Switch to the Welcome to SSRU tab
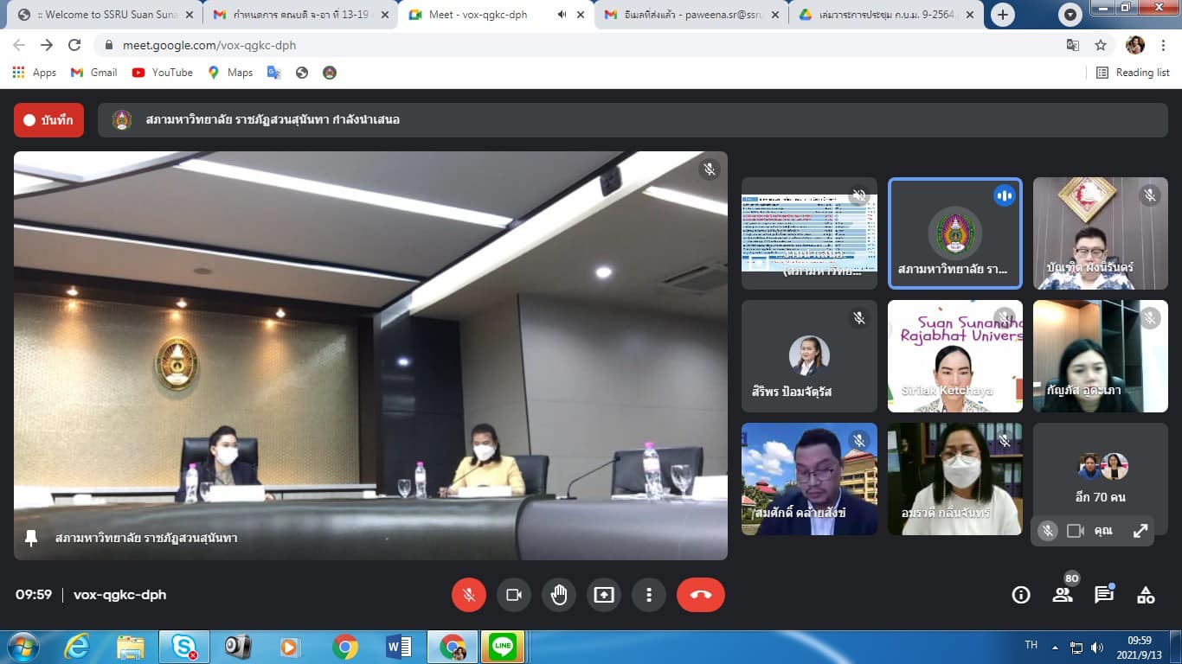The height and width of the screenshot is (664, 1182). point(104,15)
